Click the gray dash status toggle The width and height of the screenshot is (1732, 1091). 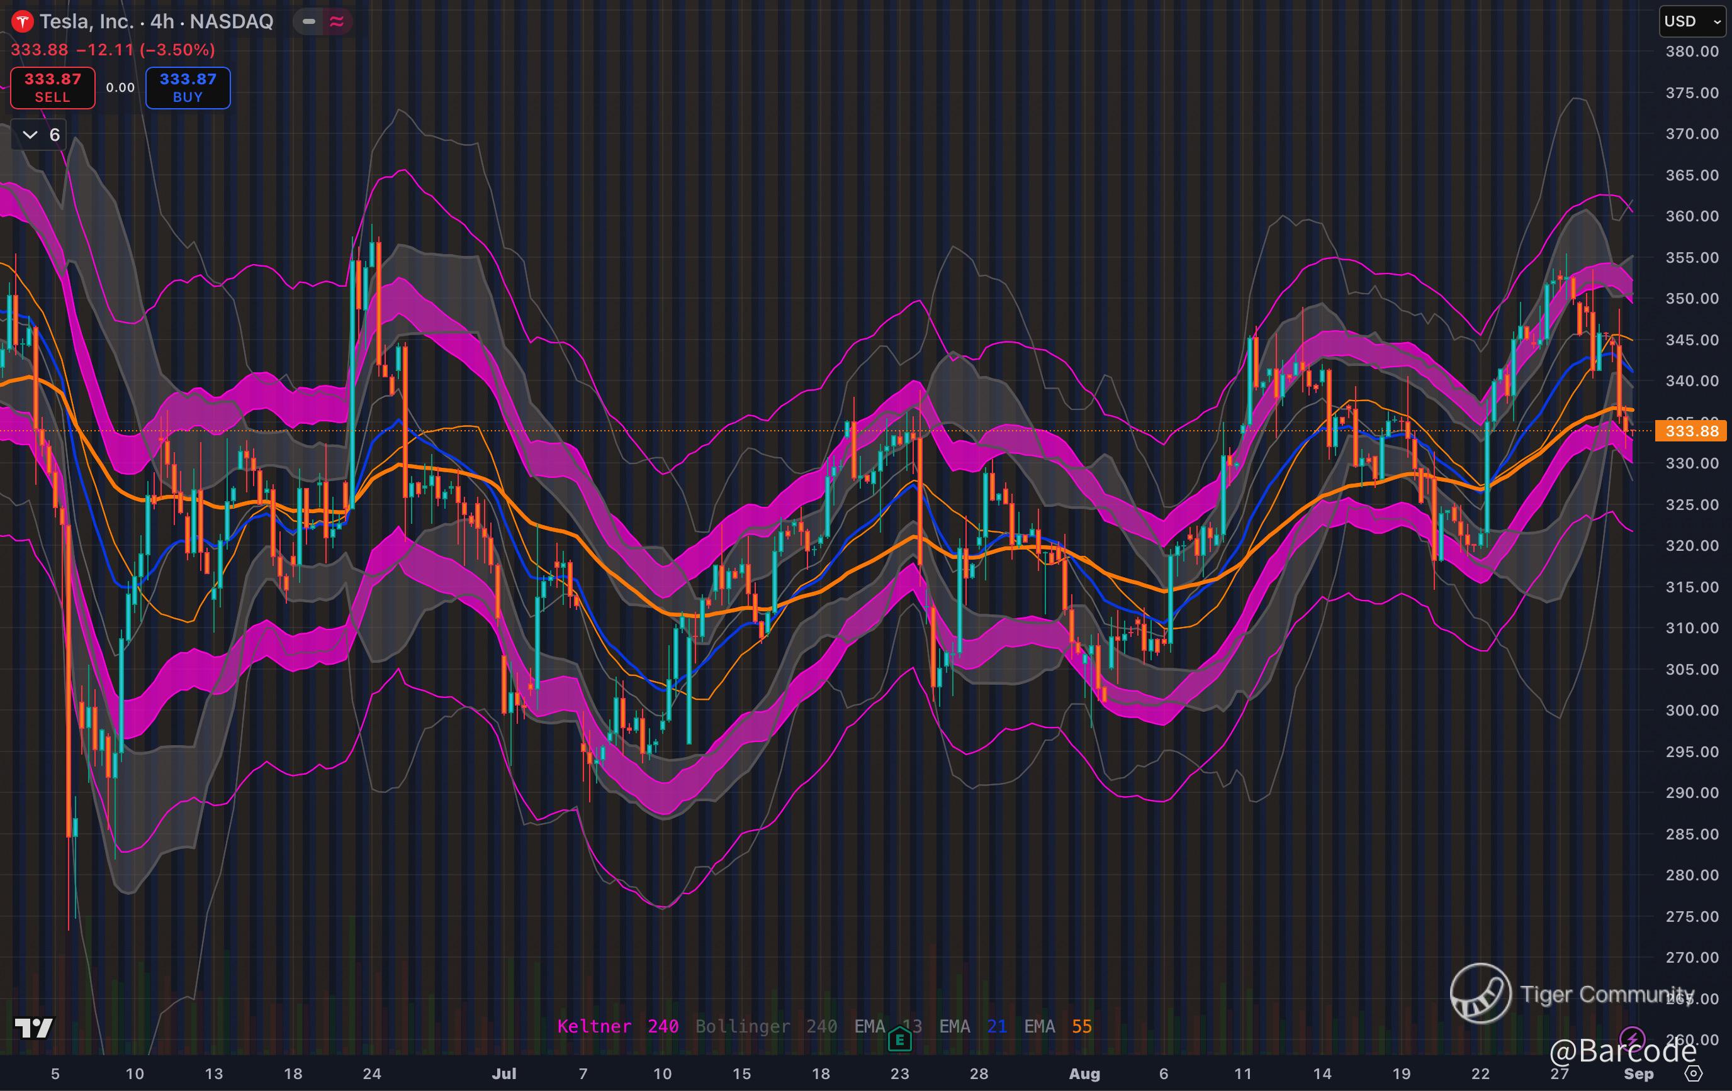point(308,21)
